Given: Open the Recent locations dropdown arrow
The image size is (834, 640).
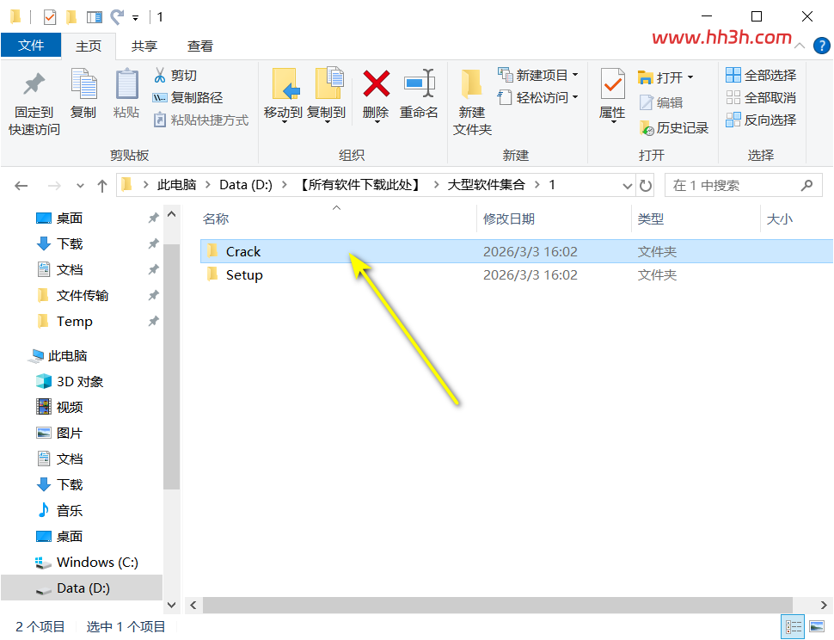Looking at the screenshot, I should 80,186.
